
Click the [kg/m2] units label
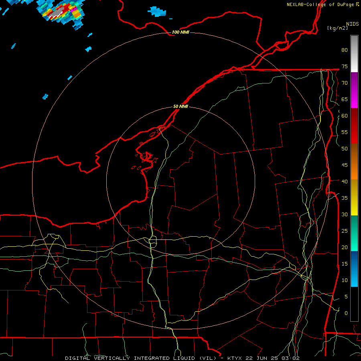[x=337, y=28]
